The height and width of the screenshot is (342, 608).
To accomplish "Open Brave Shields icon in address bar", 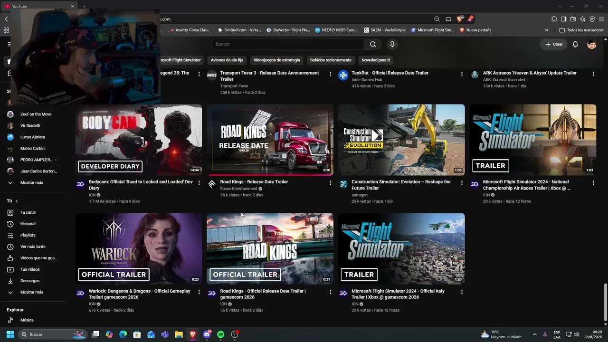I will (459, 19).
